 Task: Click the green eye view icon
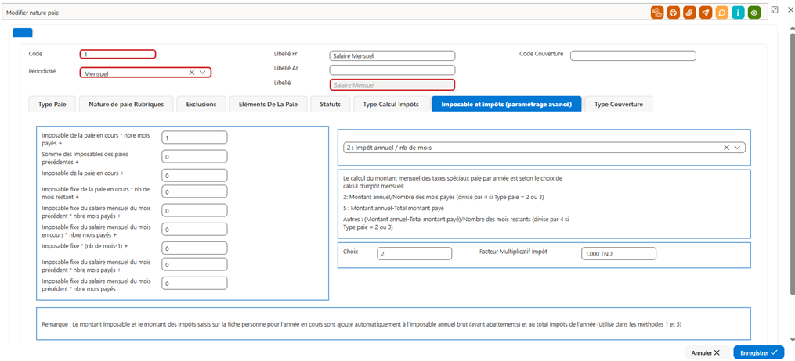pos(754,13)
